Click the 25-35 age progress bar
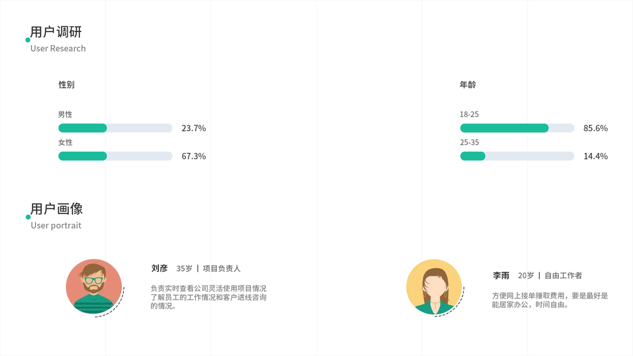The width and height of the screenshot is (633, 356). tap(517, 156)
